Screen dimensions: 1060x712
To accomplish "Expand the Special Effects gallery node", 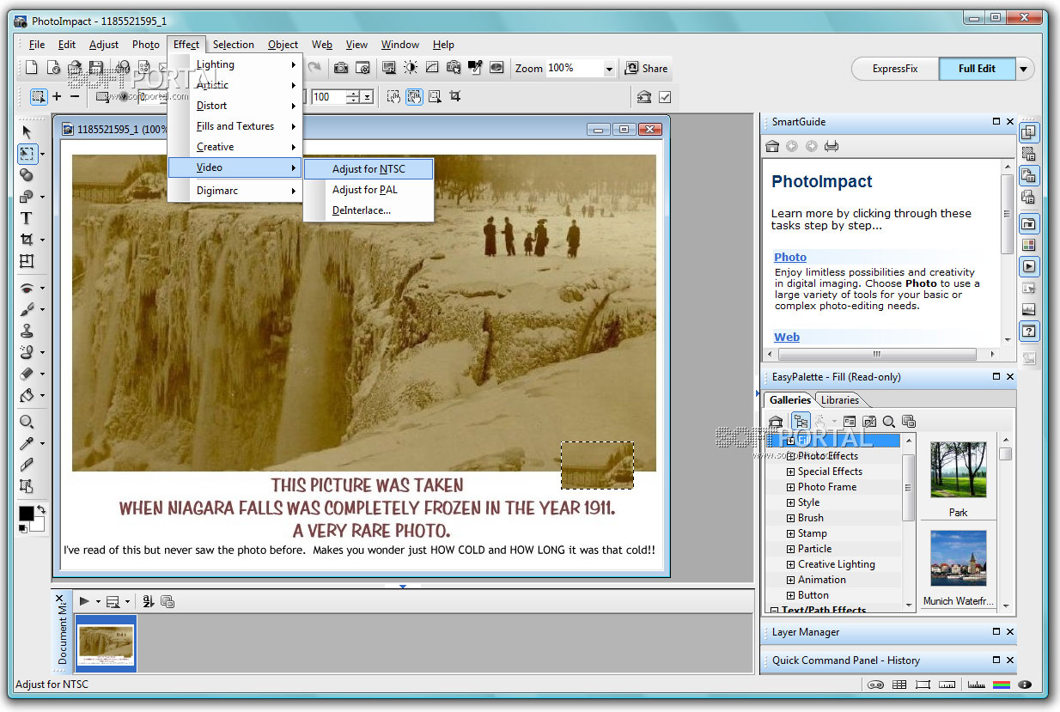I will (791, 472).
